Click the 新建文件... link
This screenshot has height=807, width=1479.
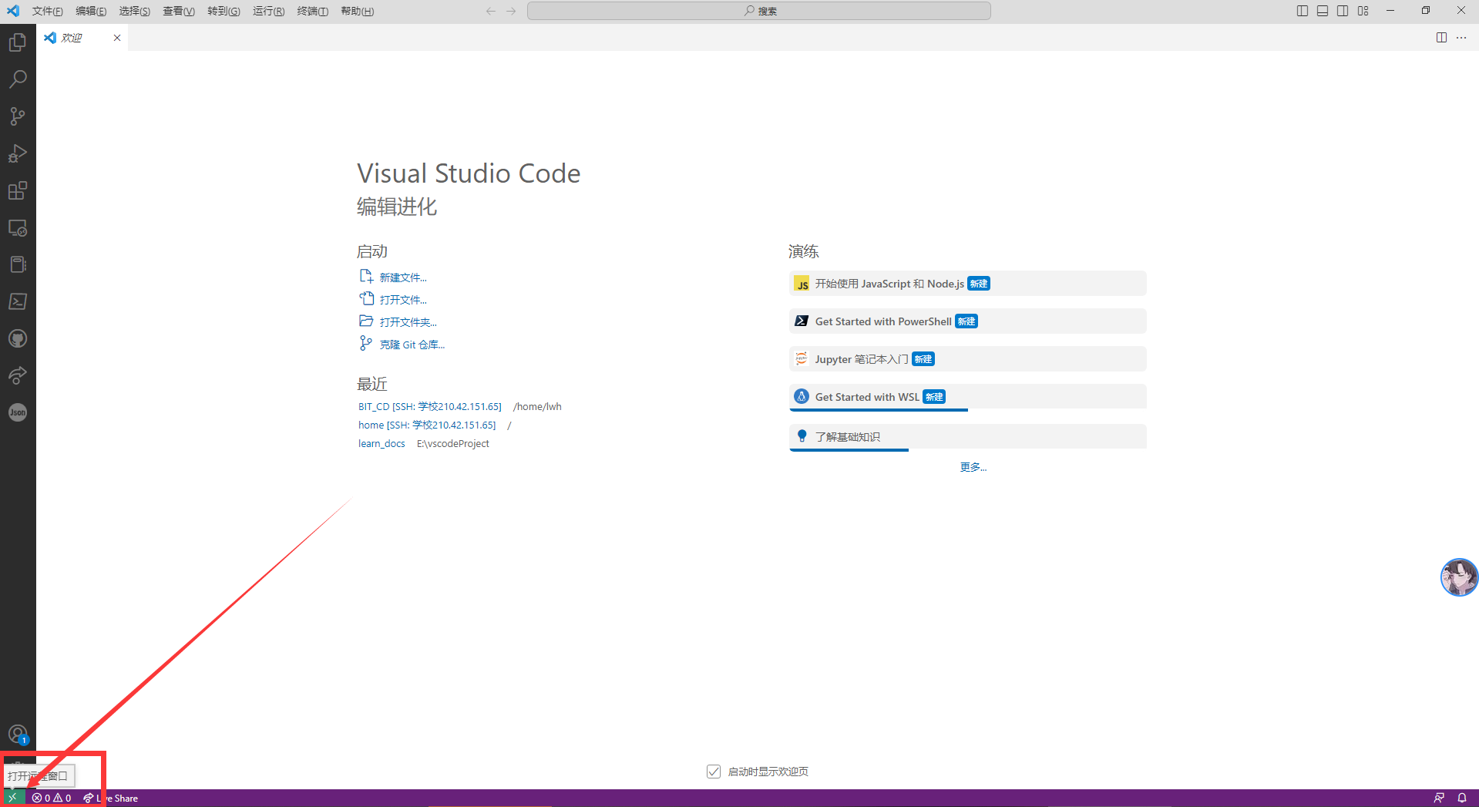click(402, 277)
